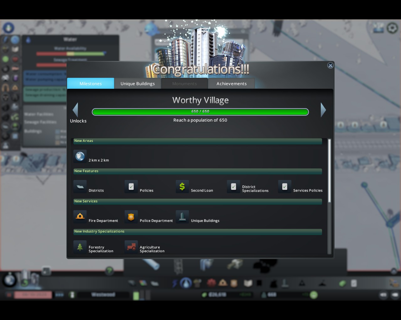Image resolution: width=401 pixels, height=320 pixels.
Task: Click the District Specializations icon
Action: click(233, 187)
